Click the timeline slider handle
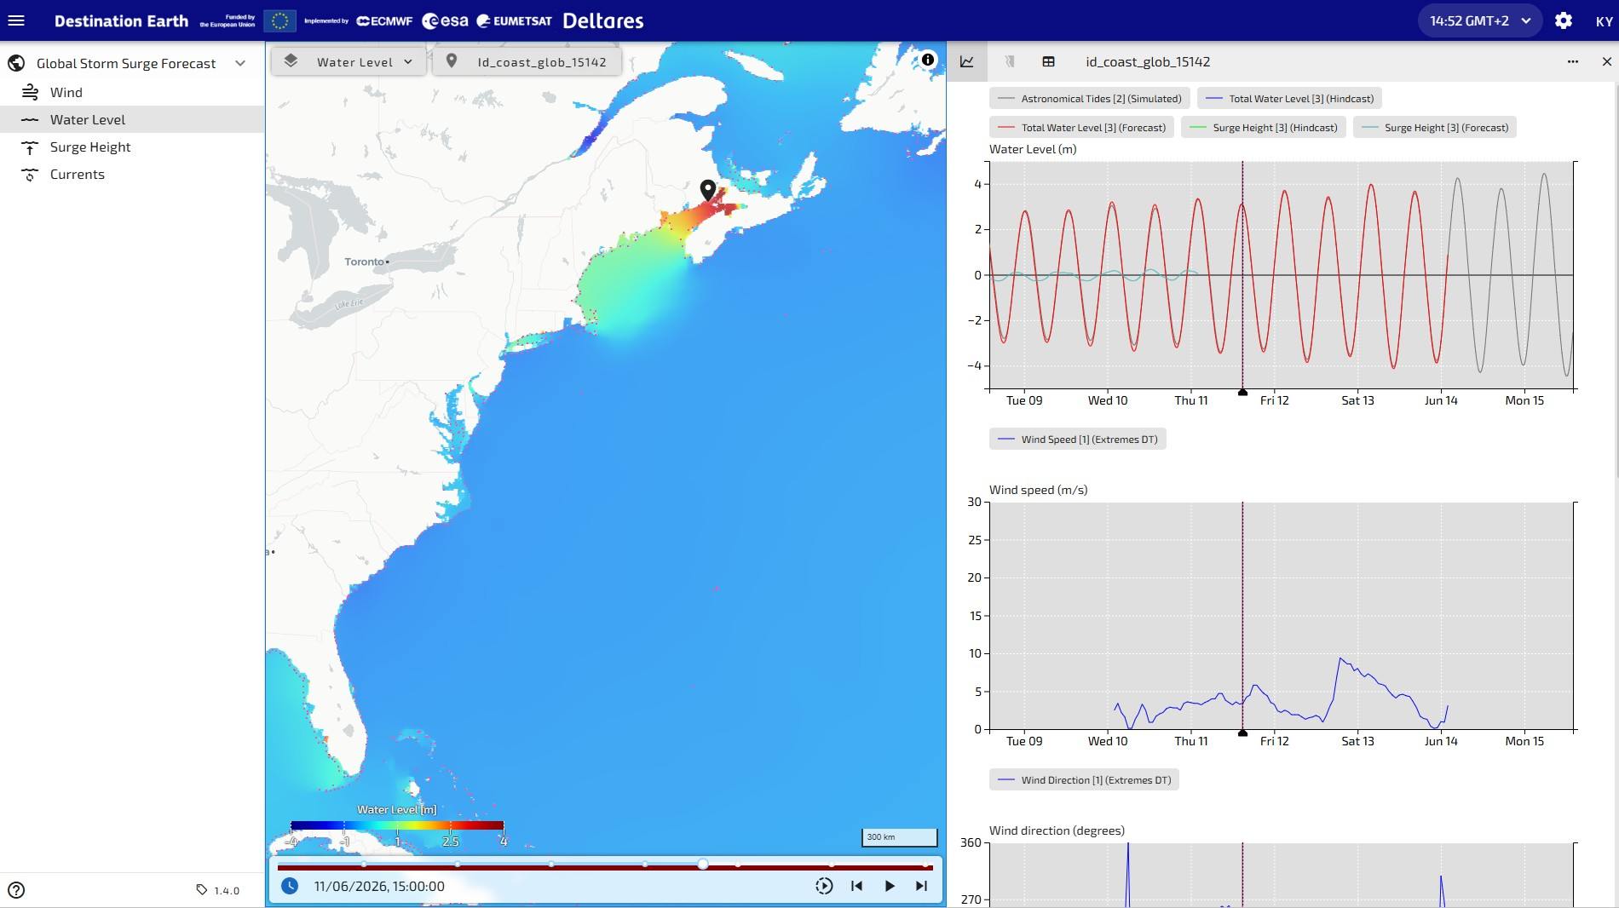This screenshot has width=1619, height=908. [x=703, y=864]
